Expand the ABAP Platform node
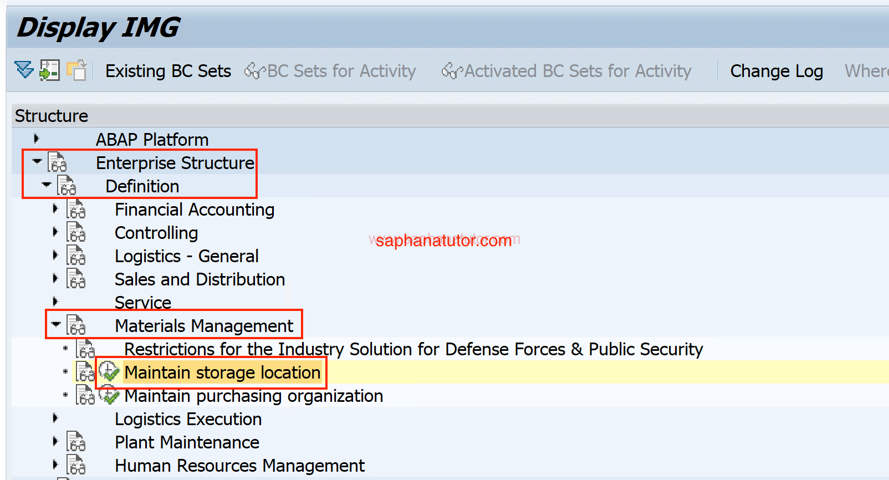Image resolution: width=889 pixels, height=480 pixels. (37, 139)
